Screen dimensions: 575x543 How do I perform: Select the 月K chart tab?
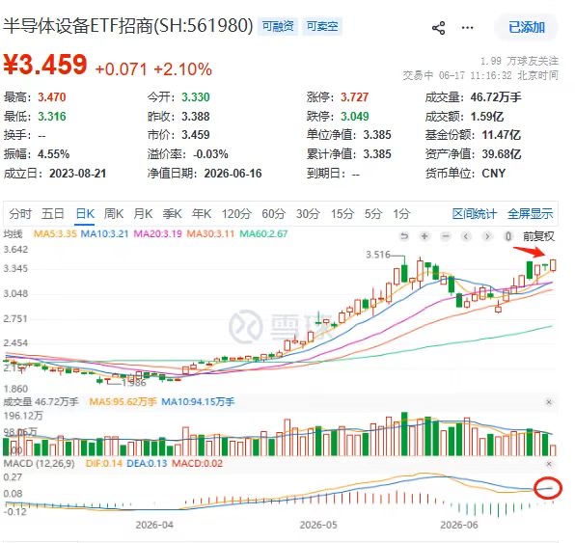(143, 214)
